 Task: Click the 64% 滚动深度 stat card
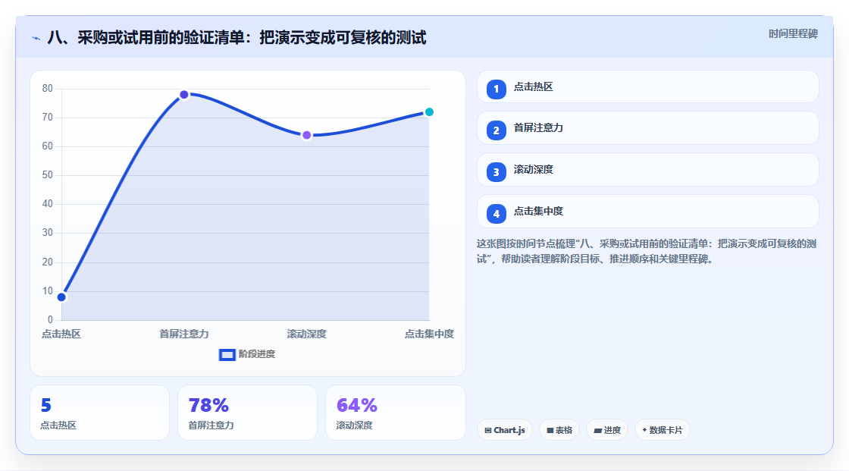(395, 413)
